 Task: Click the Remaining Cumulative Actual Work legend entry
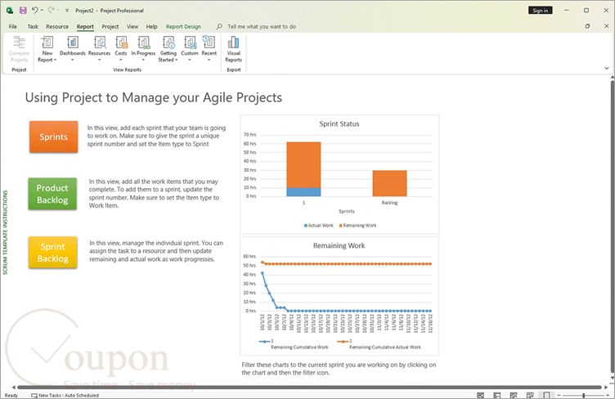(x=379, y=344)
